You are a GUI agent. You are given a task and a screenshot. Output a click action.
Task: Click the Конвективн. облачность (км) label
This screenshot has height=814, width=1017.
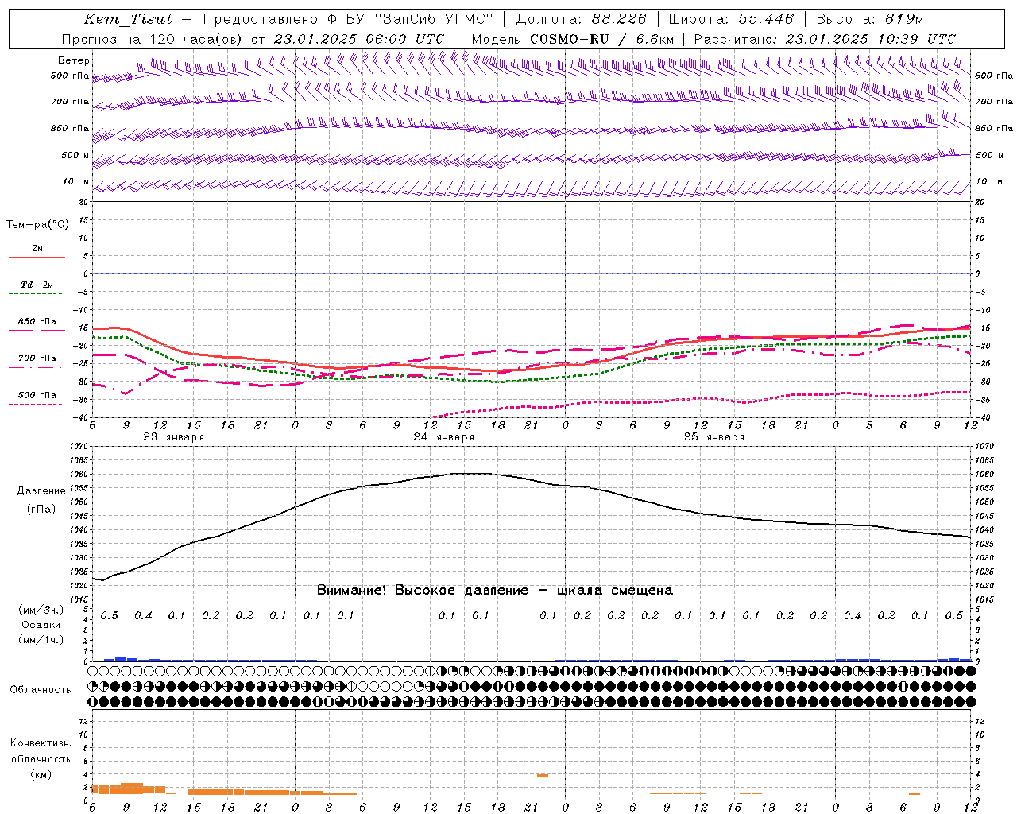41,758
